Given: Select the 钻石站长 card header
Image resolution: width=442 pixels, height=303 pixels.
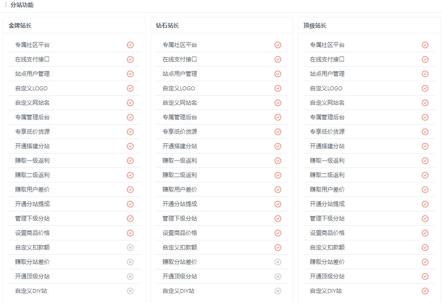Looking at the screenshot, I should (222, 25).
